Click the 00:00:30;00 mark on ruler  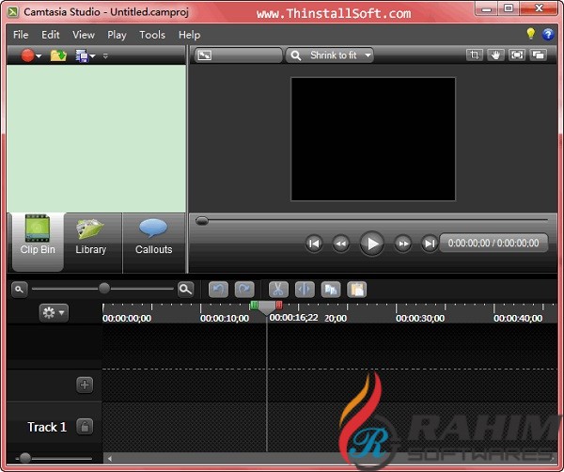tap(420, 319)
